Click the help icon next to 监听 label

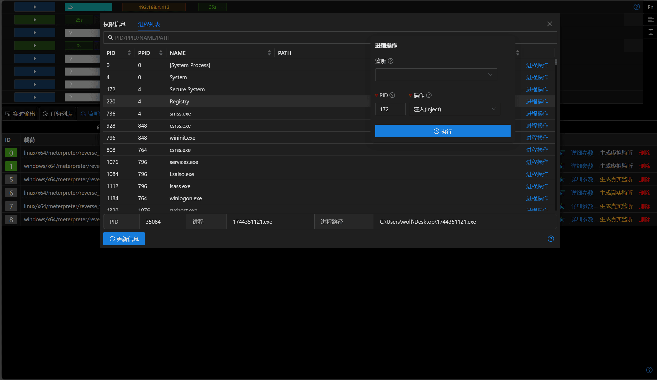(391, 61)
